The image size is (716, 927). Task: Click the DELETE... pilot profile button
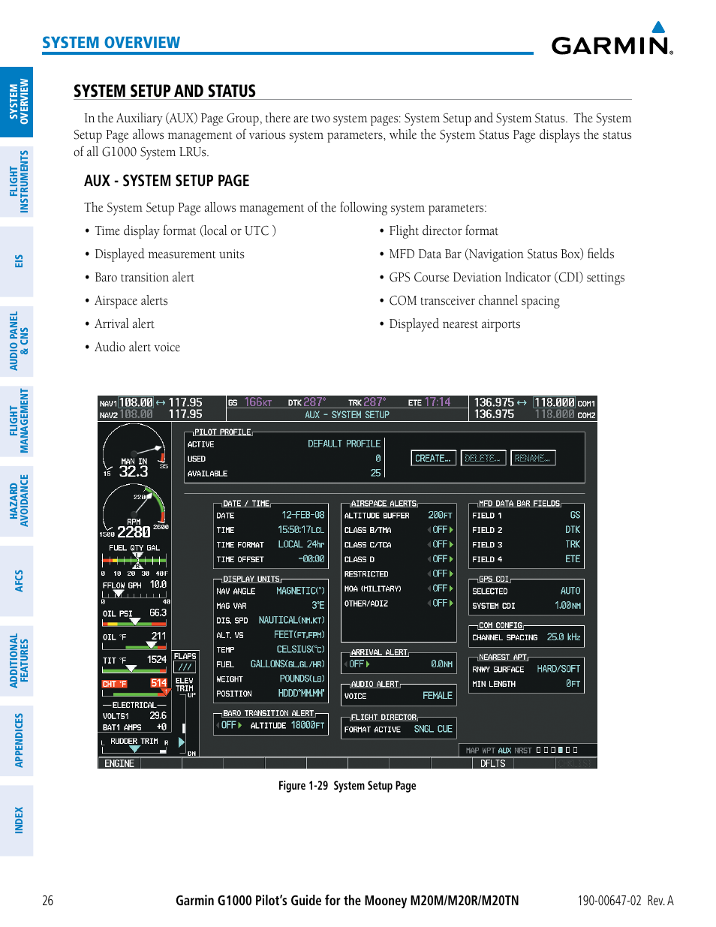point(483,458)
